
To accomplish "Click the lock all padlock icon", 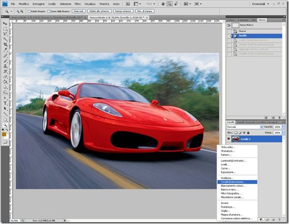I will 248,133.
